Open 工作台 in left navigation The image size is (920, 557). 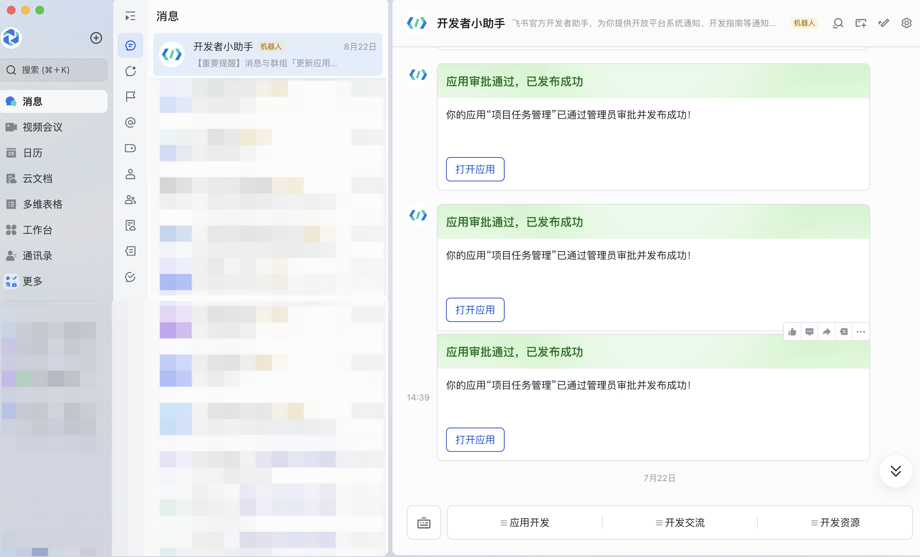click(x=54, y=230)
